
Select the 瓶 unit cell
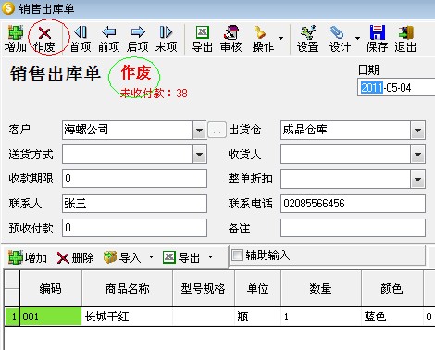[257, 317]
